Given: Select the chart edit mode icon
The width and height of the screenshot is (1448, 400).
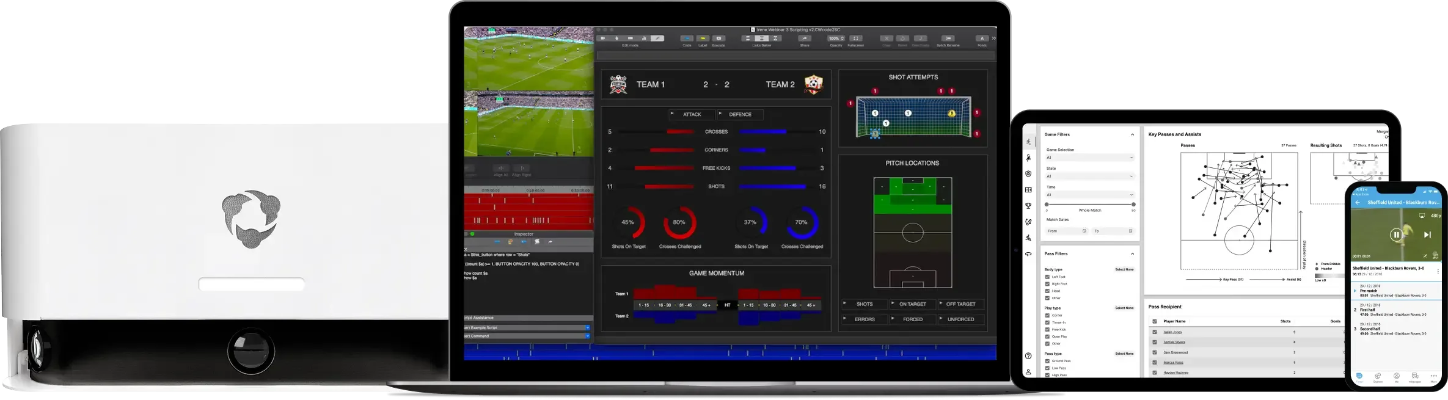Looking at the screenshot, I should pyautogui.click(x=643, y=38).
